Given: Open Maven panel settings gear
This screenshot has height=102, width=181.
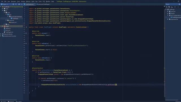Looking at the screenshot, I should click(x=179, y=4).
